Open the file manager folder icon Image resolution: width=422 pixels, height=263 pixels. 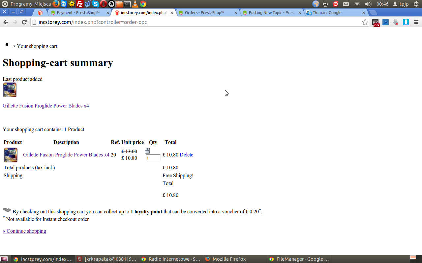119,4
